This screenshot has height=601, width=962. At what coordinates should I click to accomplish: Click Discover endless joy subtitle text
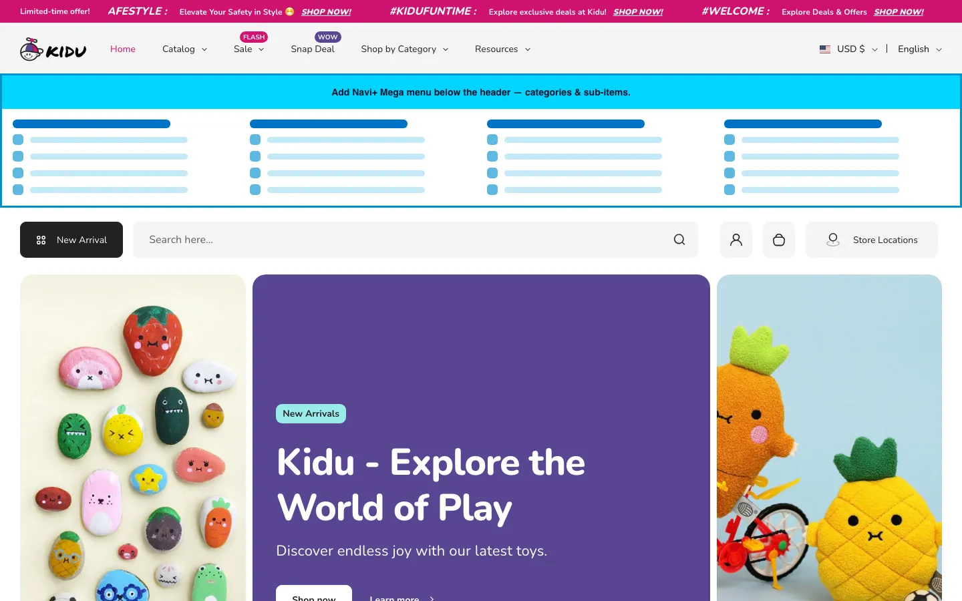412,551
